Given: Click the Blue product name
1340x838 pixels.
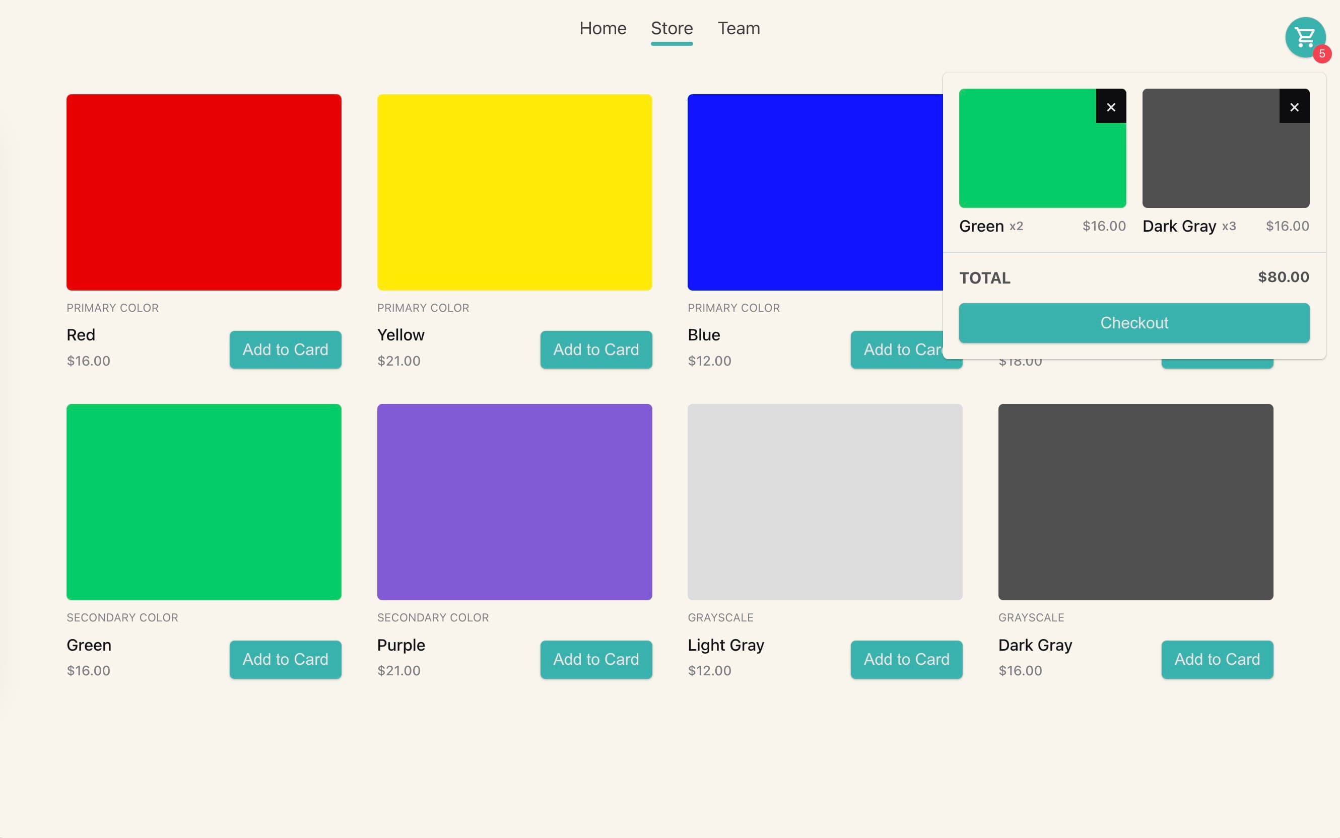Looking at the screenshot, I should click(x=704, y=335).
